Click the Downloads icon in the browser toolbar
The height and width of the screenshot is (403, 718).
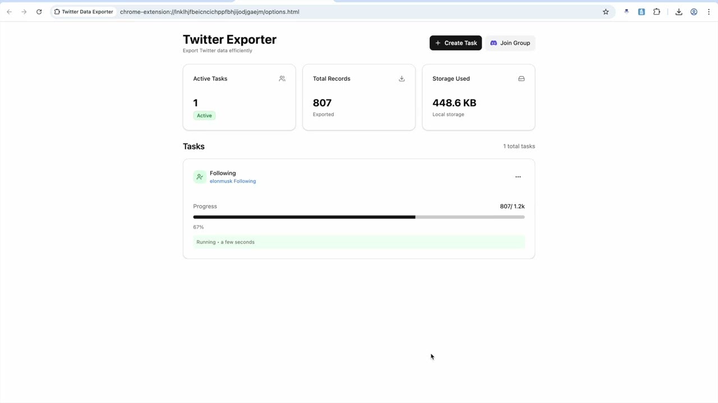point(679,11)
